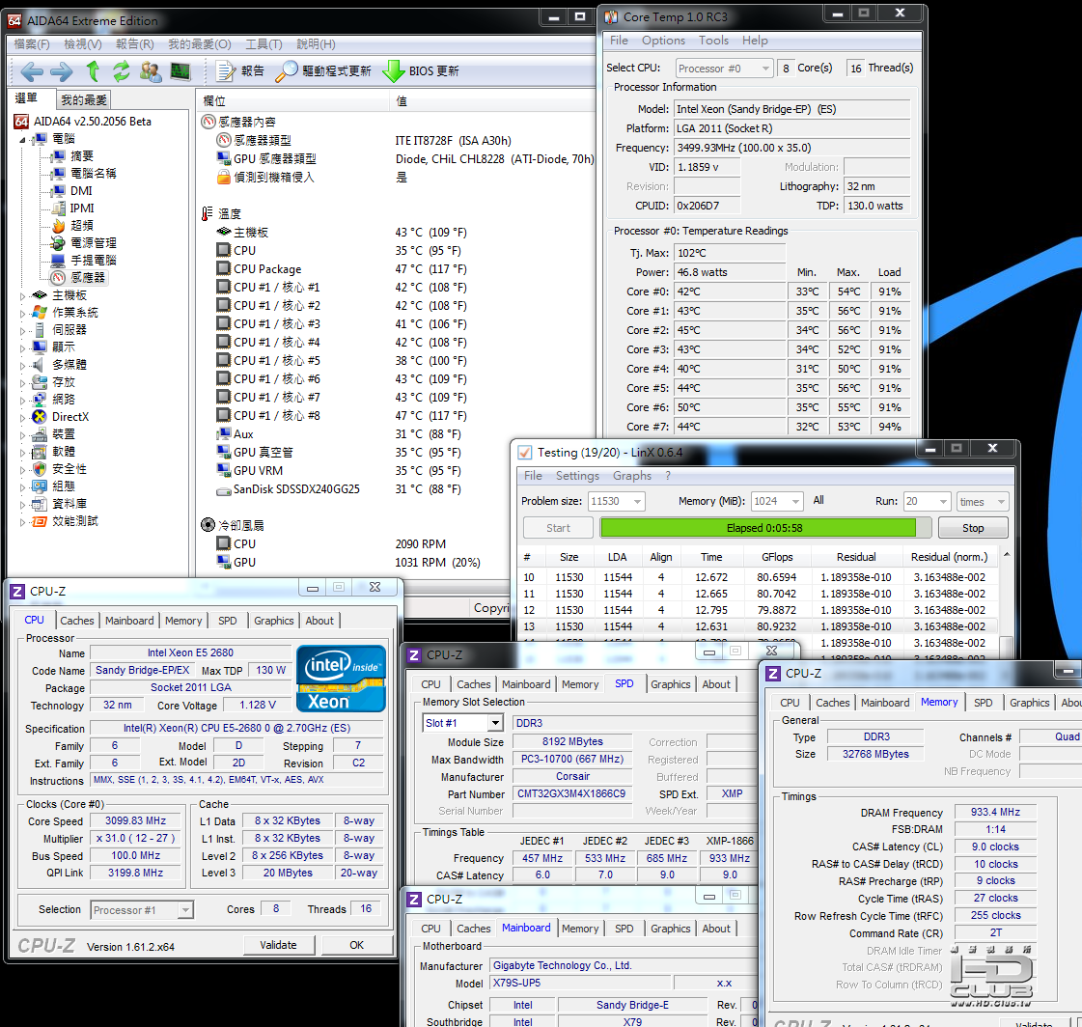The height and width of the screenshot is (1027, 1082).
Task: Click the Tj. Max 102°C field in Core Temp
Action: (x=730, y=253)
